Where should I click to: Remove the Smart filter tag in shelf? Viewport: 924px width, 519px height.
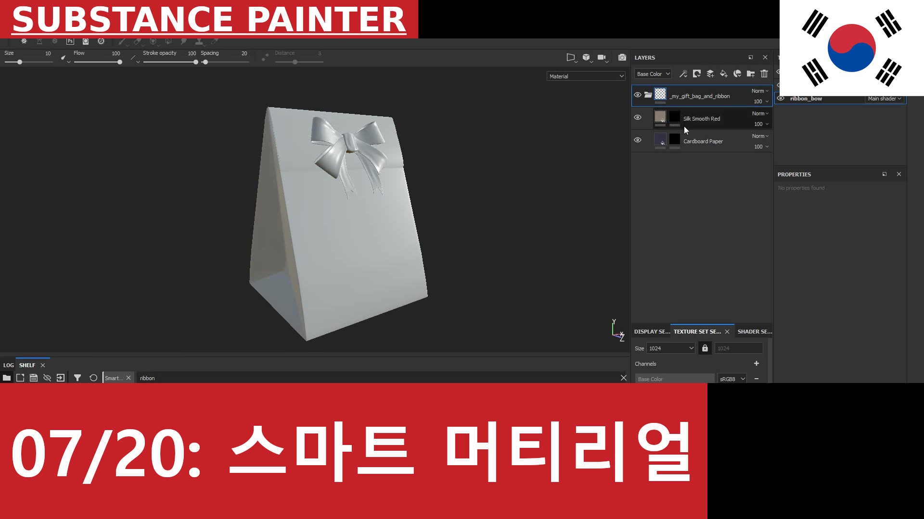[x=128, y=378]
